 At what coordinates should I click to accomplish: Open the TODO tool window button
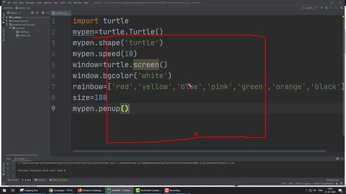pos(13,180)
